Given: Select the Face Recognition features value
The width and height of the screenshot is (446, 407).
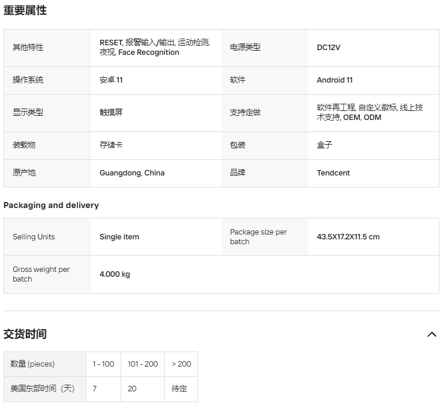Looking at the screenshot, I should 155,48.
